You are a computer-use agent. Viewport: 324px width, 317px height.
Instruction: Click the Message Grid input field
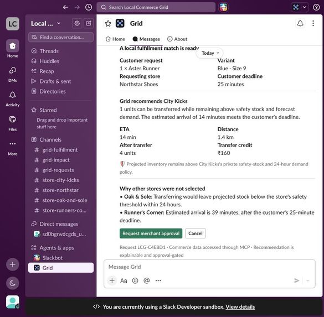pos(209,267)
